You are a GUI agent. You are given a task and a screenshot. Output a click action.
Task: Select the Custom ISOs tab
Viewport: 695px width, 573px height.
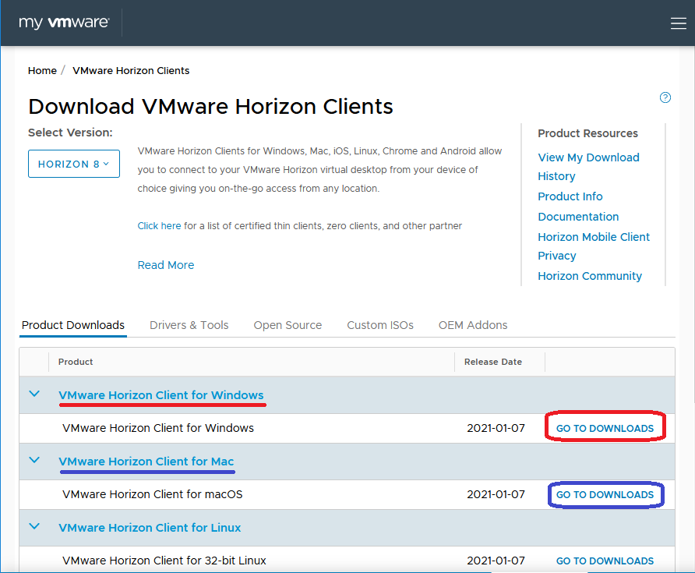click(x=380, y=325)
